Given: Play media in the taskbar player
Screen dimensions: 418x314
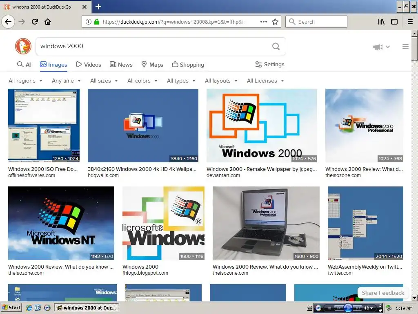Looking at the screenshot, I should [x=348, y=308].
